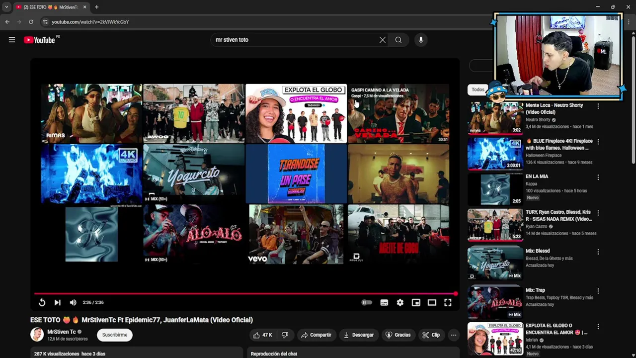
Task: Open Ryan Castro channel link
Action: coord(537,227)
